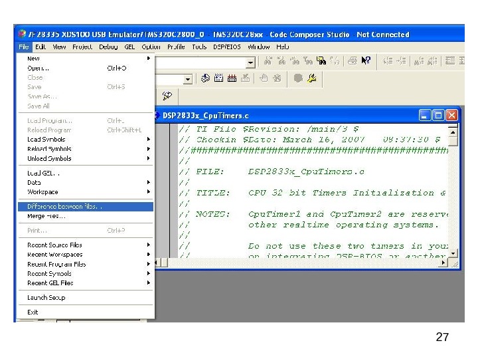Click the dimmed brackets icon left of Print

(335, 60)
